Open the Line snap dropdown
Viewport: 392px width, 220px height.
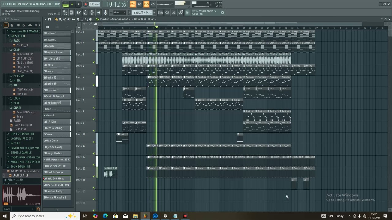(120, 13)
